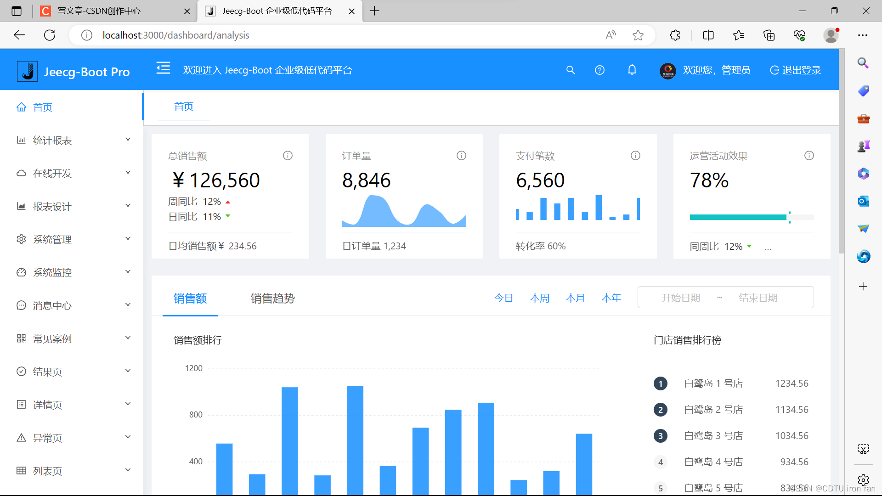
Task: Open notifications bell icon
Action: coord(632,70)
